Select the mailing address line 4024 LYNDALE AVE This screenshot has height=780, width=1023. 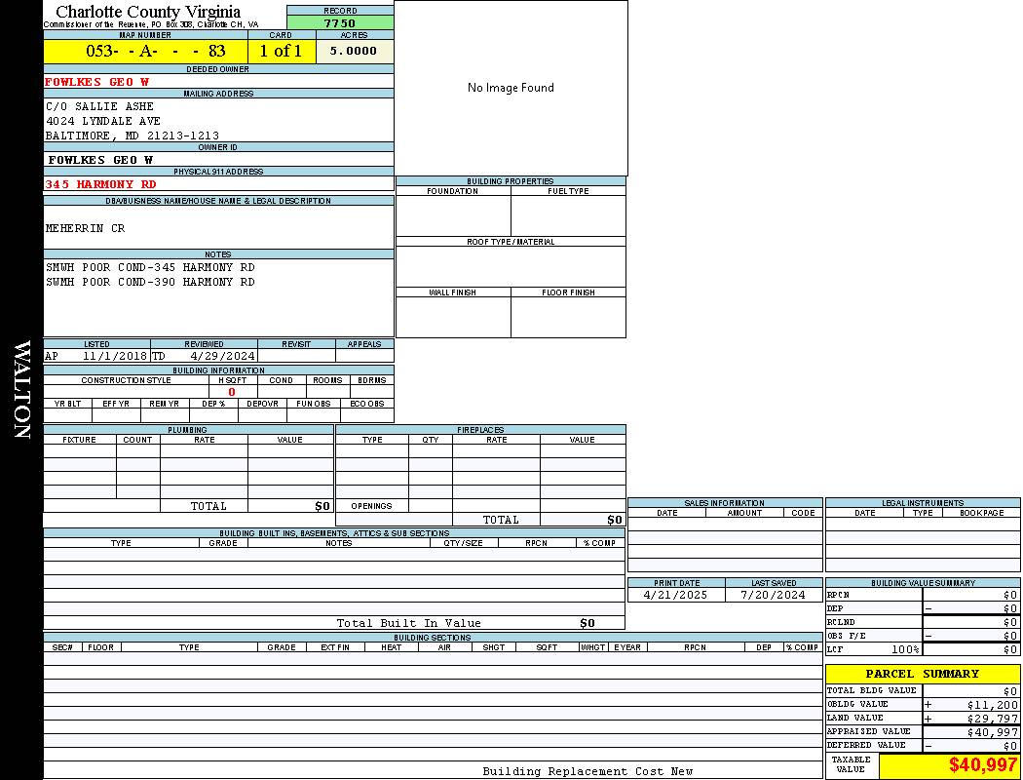tap(103, 121)
